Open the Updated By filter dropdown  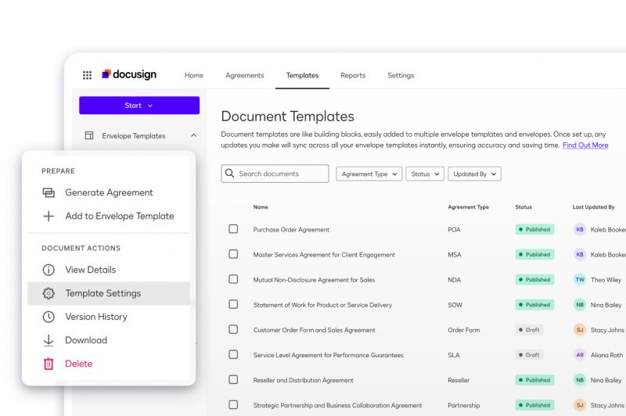point(474,174)
